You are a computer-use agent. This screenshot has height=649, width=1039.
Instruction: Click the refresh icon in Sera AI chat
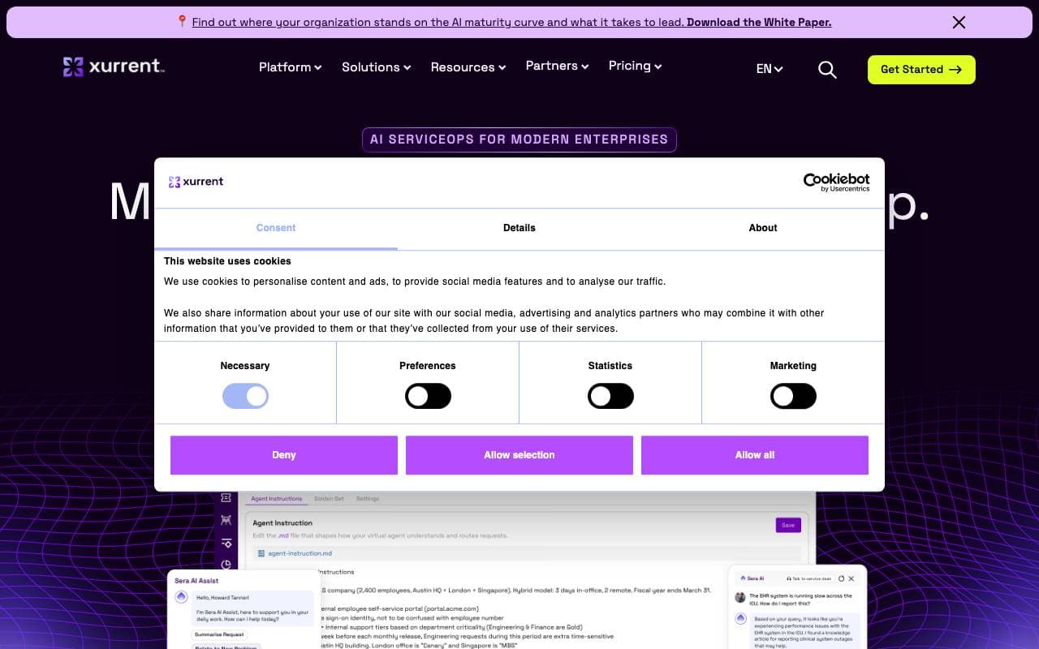tap(840, 578)
